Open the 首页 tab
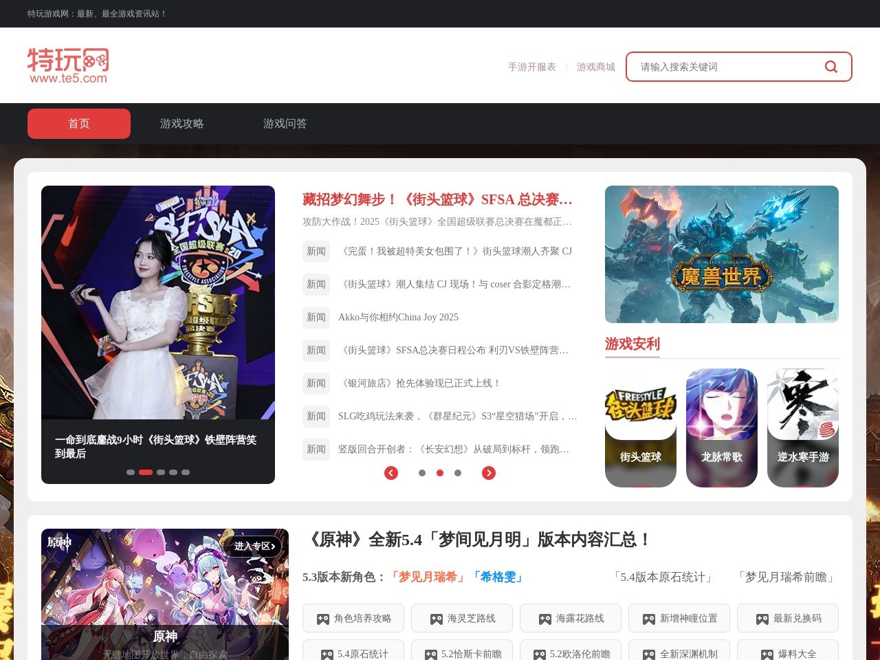The image size is (880, 660). pos(79,124)
